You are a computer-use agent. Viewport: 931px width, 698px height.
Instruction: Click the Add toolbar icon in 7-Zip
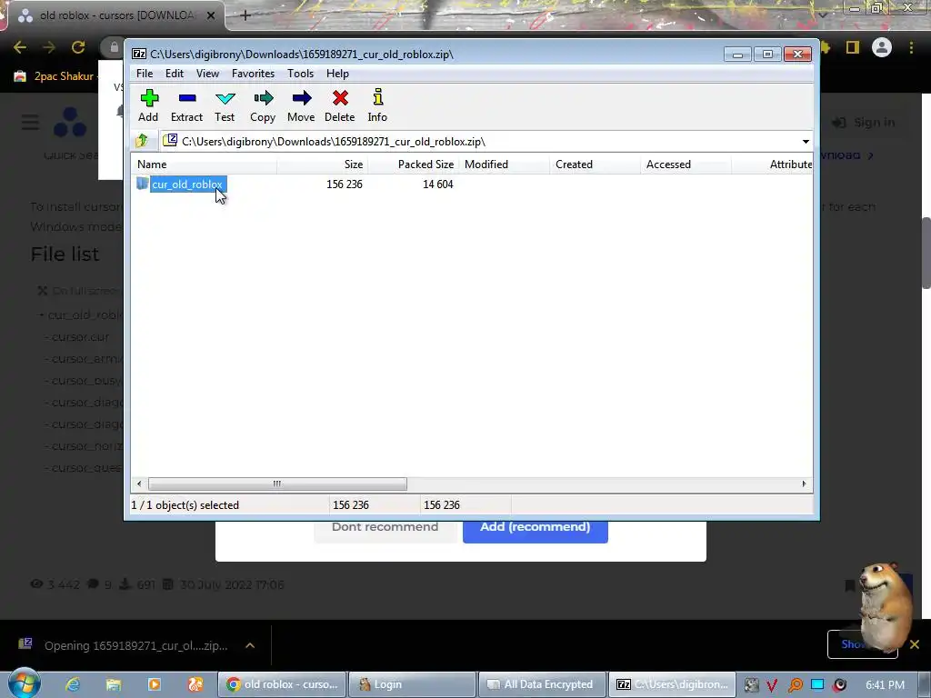(x=148, y=105)
